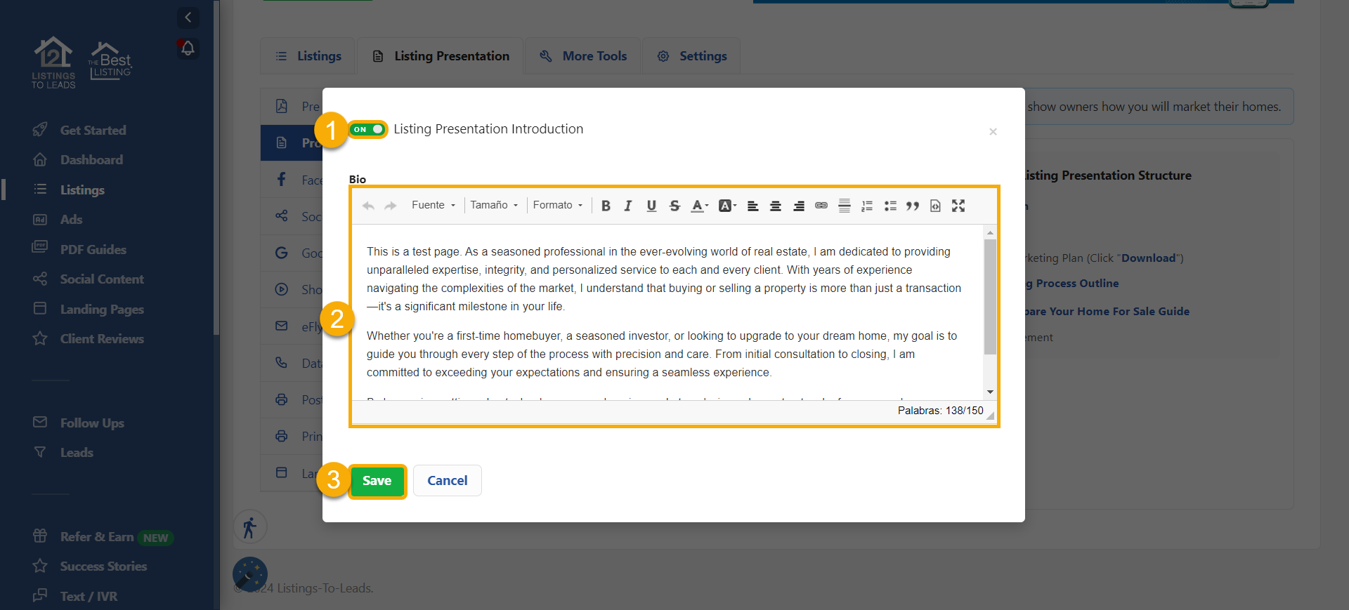The height and width of the screenshot is (610, 1349).
Task: Open Leads in sidebar
Action: point(63,453)
